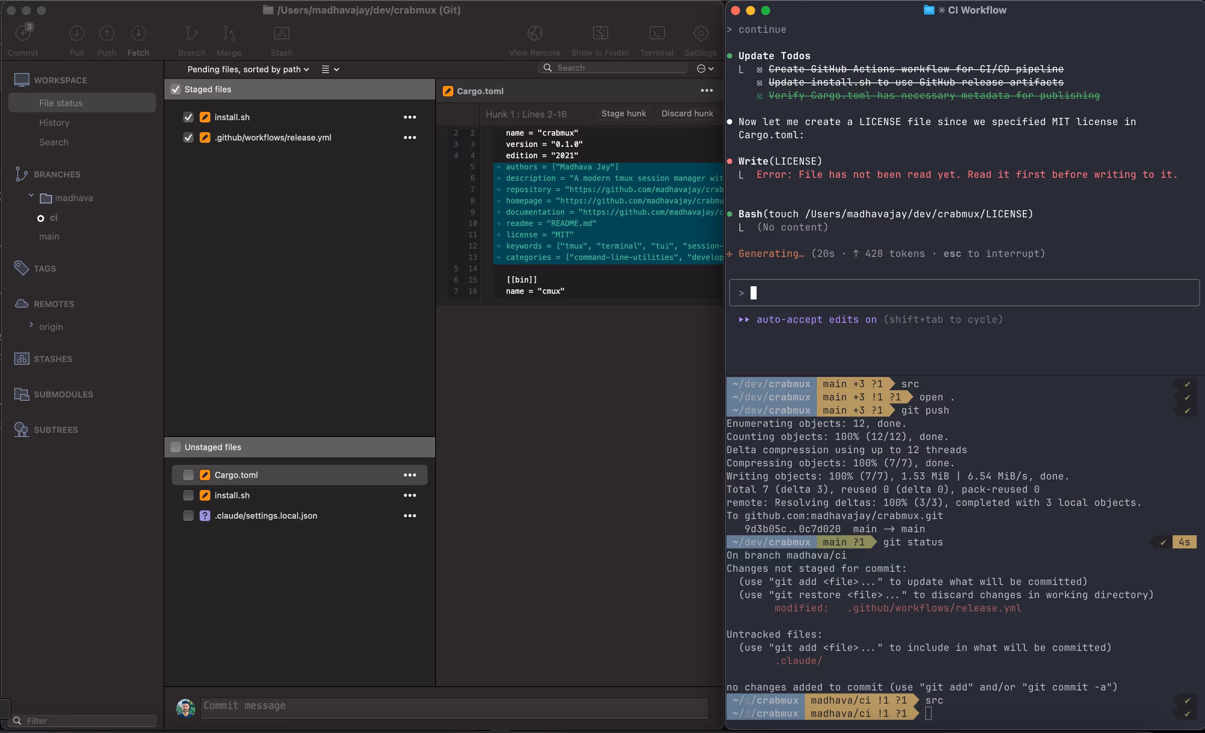
Task: Open the more options for unstaged install.sh
Action: (x=409, y=495)
